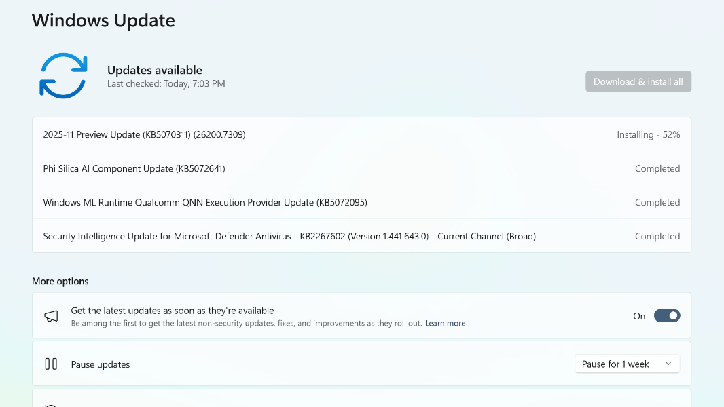
Task: Click the Windows Update refresh icon
Action: 63,75
